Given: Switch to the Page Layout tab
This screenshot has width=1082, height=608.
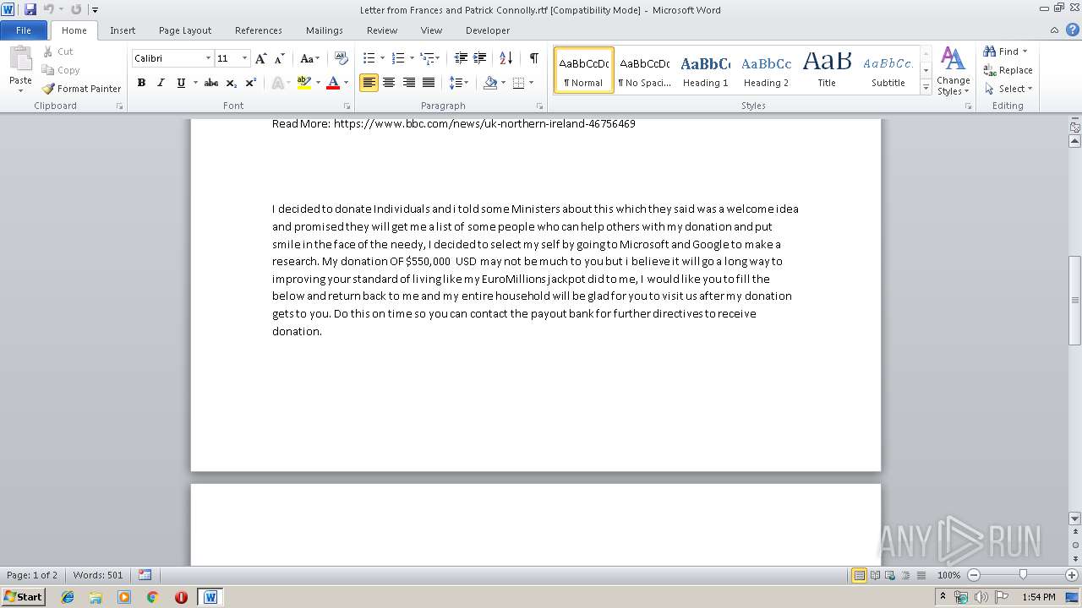Looking at the screenshot, I should (x=185, y=30).
